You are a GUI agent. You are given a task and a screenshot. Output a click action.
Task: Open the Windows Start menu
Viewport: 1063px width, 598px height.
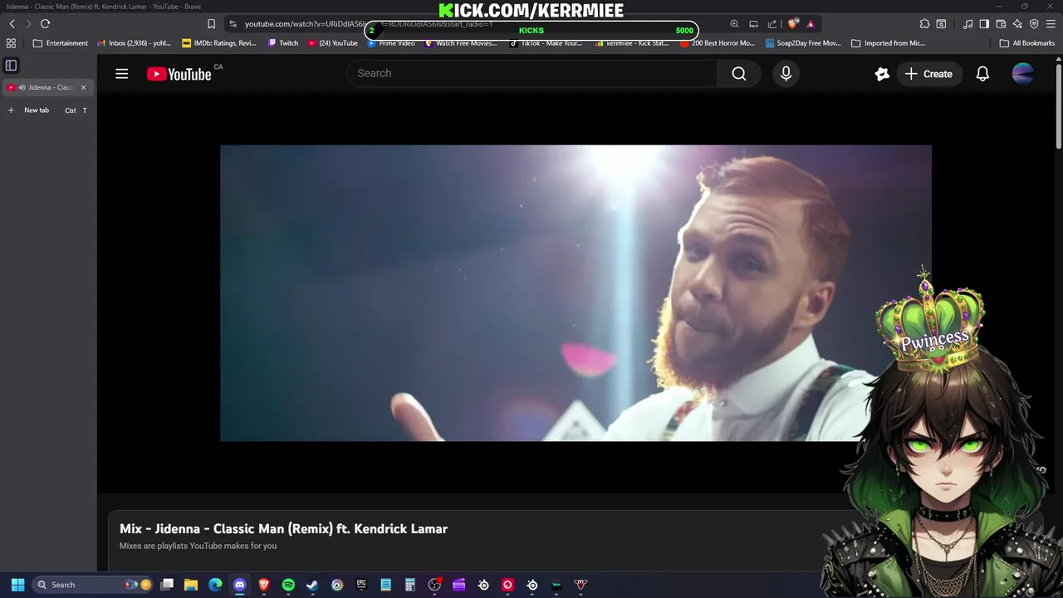point(17,585)
